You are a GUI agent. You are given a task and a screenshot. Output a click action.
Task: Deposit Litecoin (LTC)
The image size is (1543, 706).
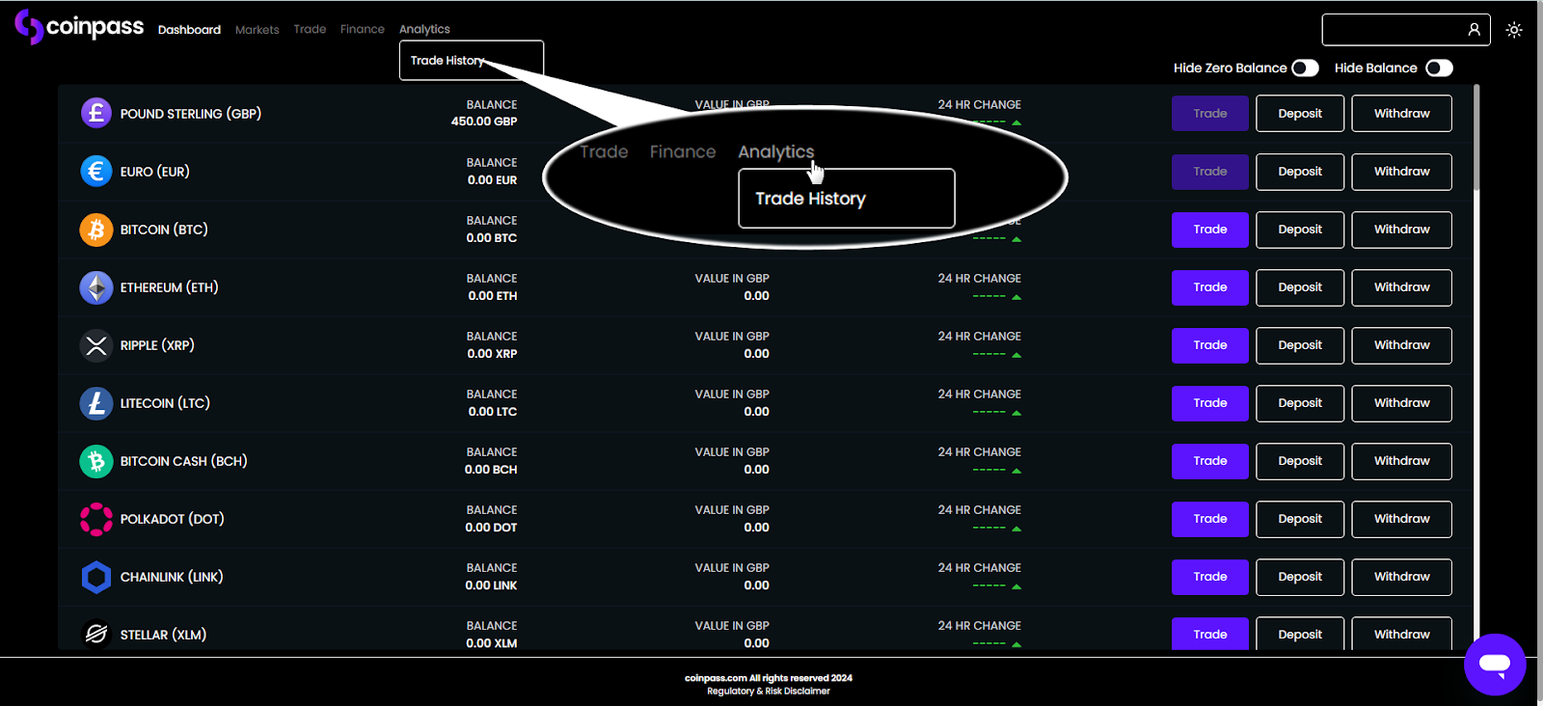click(1300, 403)
